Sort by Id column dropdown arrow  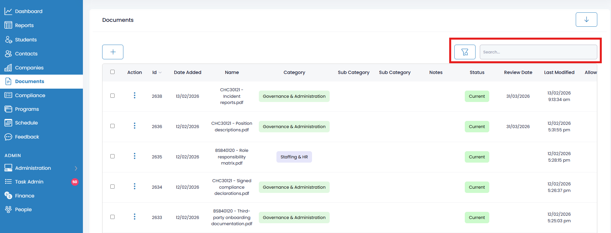pyautogui.click(x=160, y=73)
